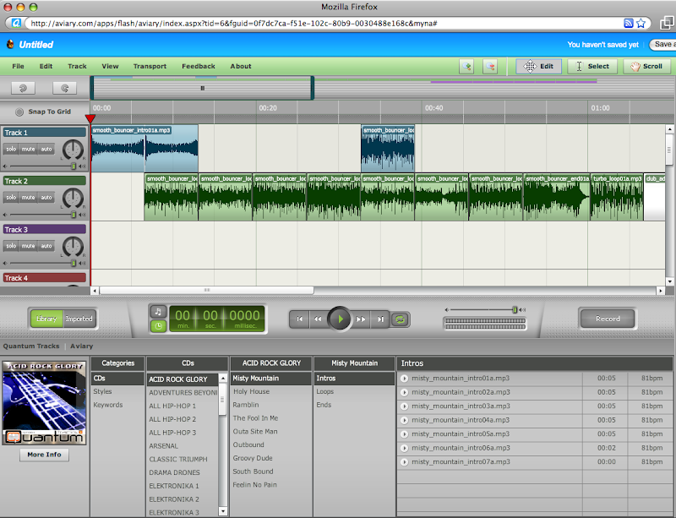This screenshot has width=676, height=518.
Task: Enable Snap To Grid
Action: (19, 112)
